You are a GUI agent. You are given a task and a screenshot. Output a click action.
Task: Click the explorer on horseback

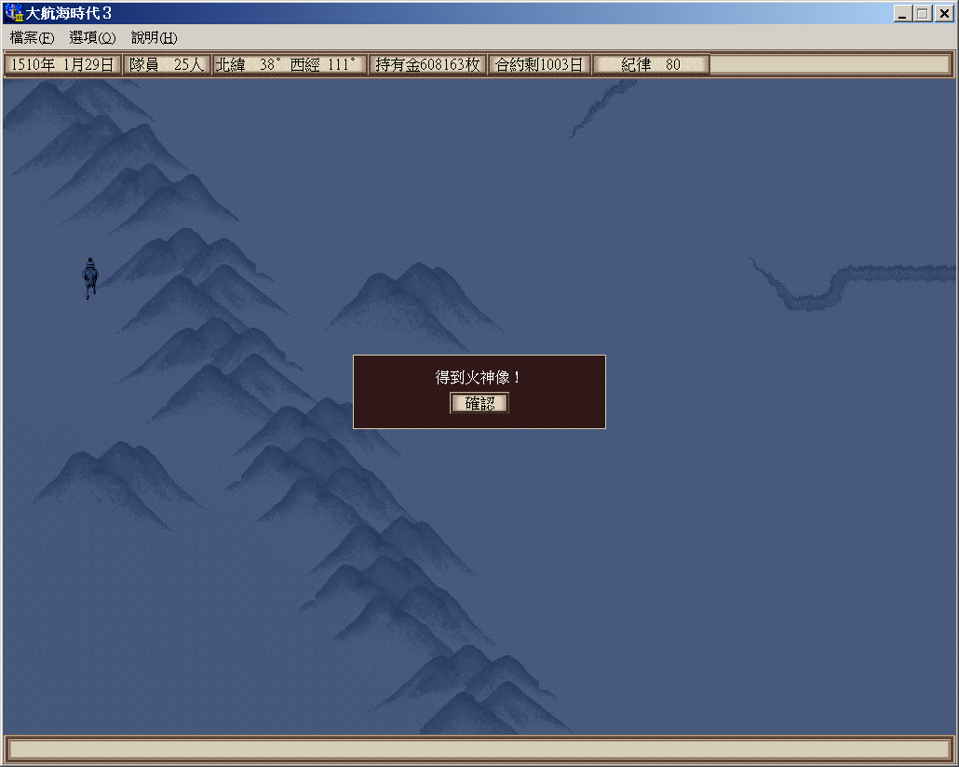tap(90, 277)
